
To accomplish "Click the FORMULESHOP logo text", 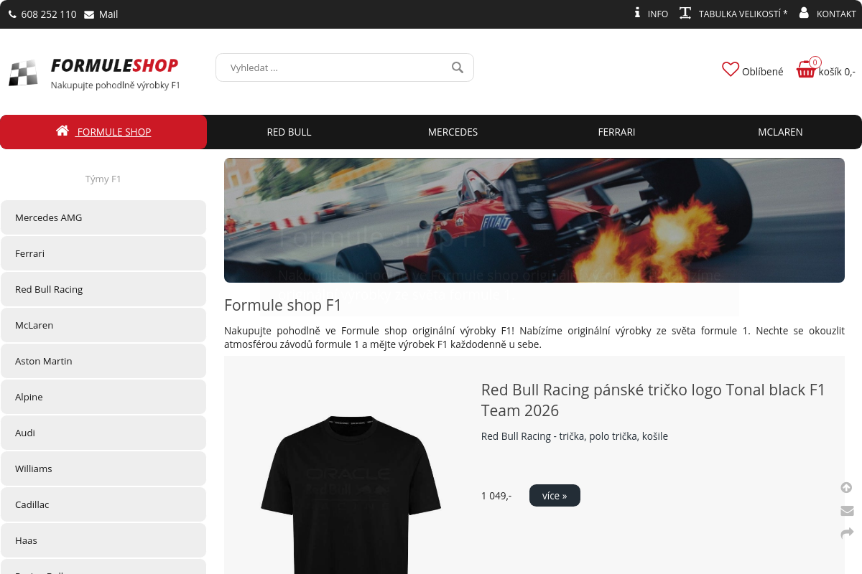I will [114, 65].
